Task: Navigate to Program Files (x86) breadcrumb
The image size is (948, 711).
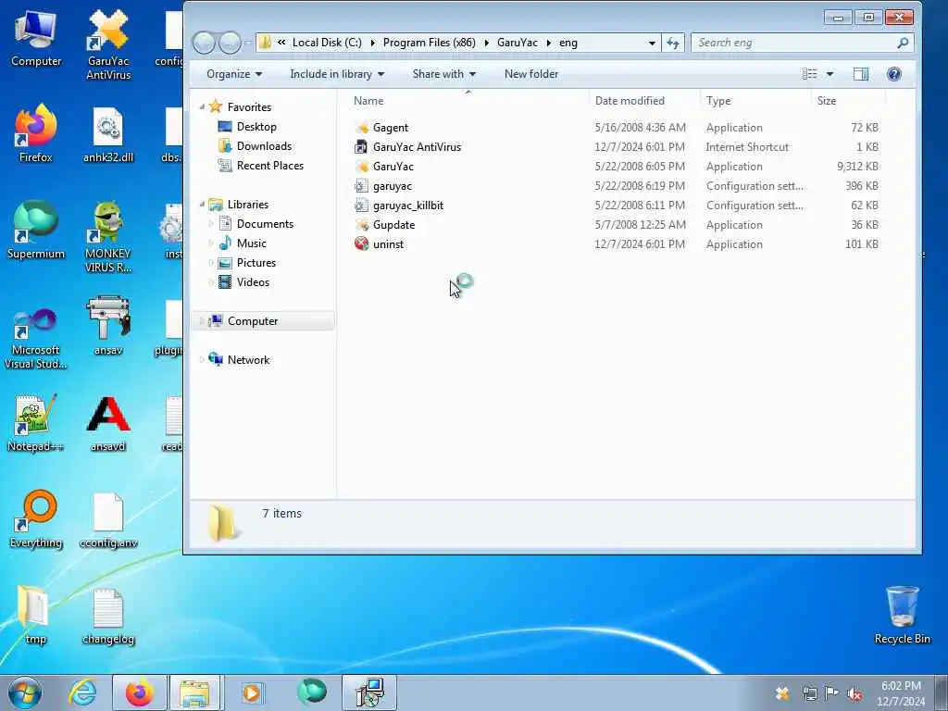Action: tap(430, 43)
